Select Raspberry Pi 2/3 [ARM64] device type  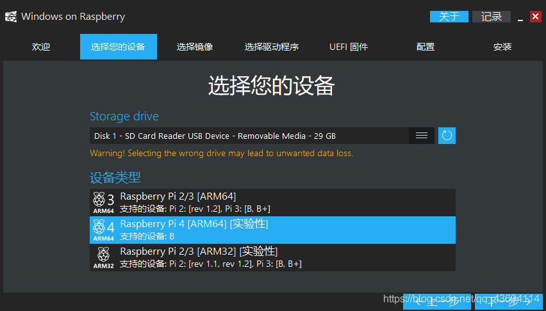coord(272,202)
